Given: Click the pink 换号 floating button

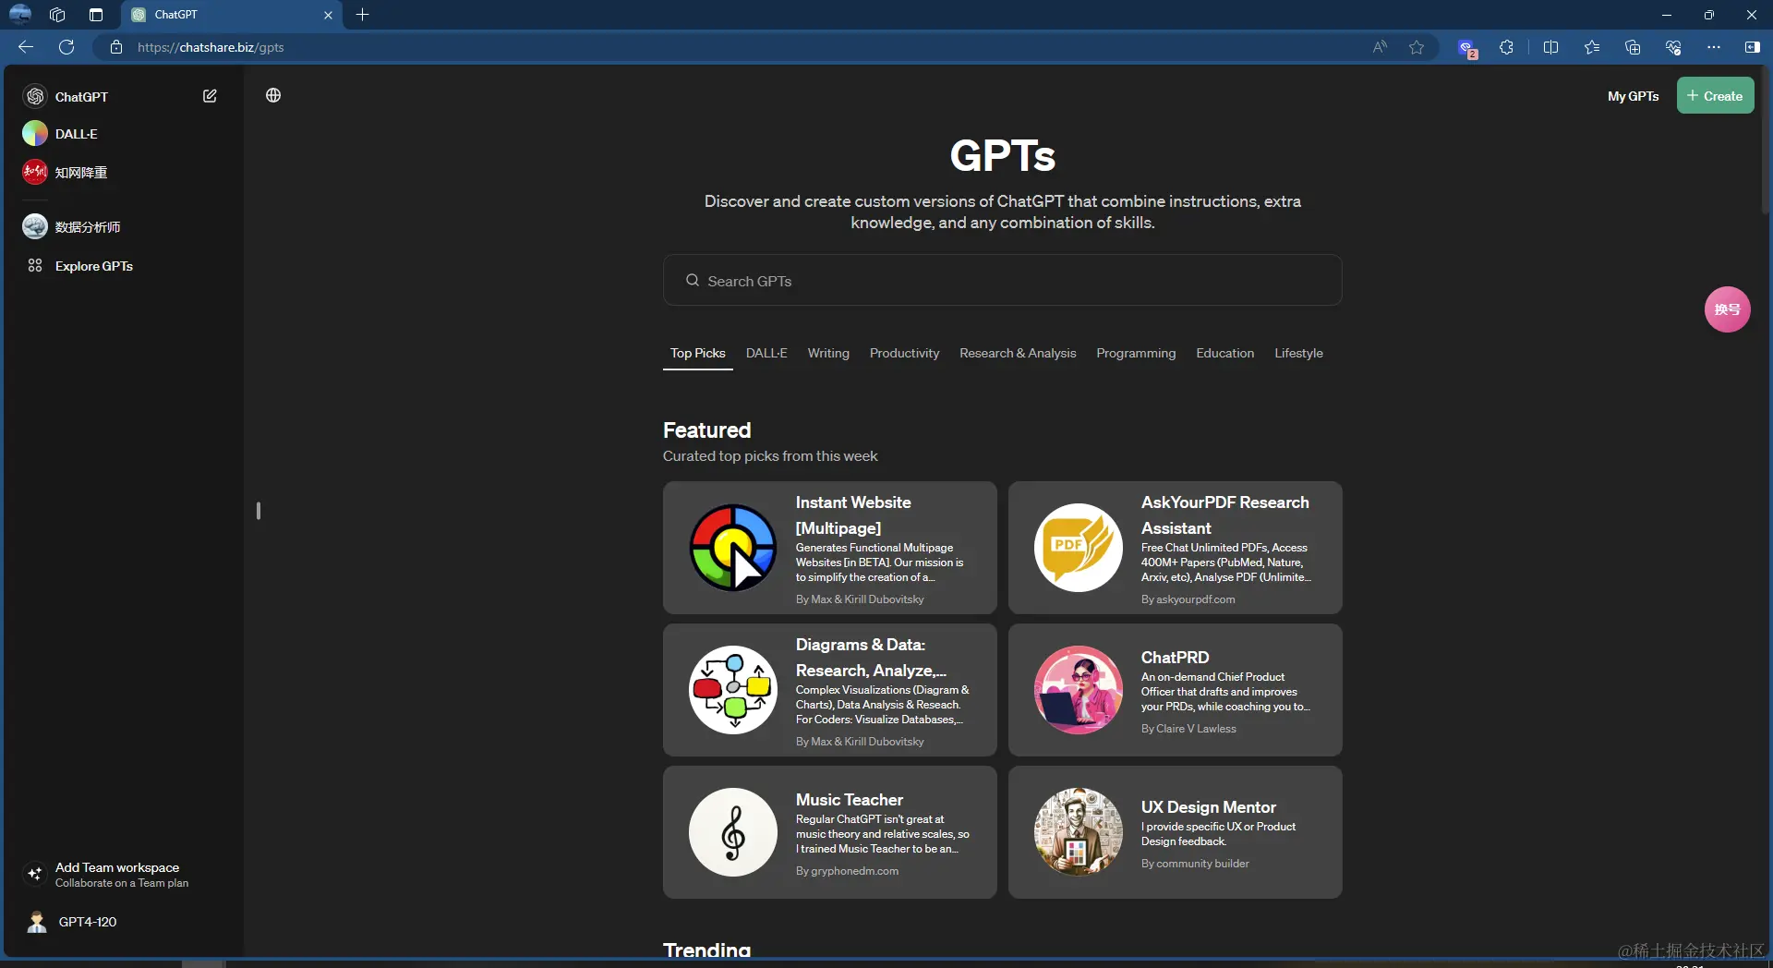Looking at the screenshot, I should click(x=1727, y=309).
